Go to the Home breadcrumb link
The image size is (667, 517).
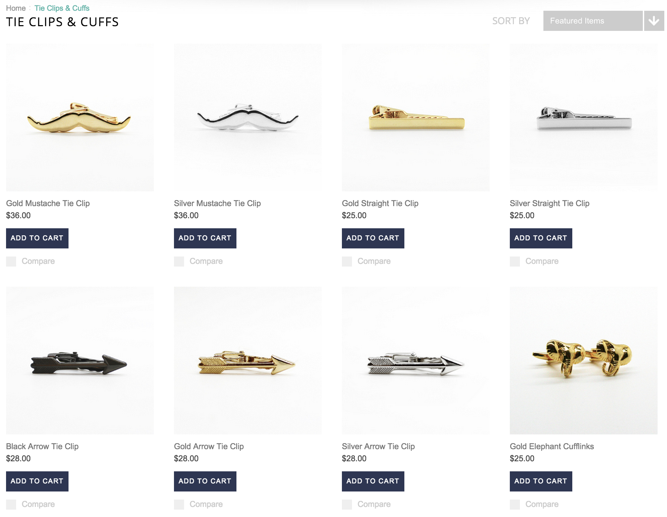(16, 8)
